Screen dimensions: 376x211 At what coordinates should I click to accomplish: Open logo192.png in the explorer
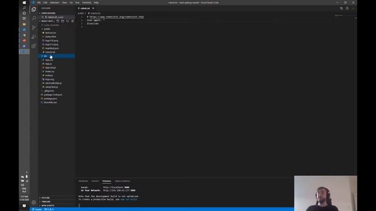click(x=52, y=40)
